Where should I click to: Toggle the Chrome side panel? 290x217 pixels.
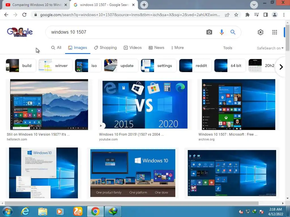[x=266, y=15]
